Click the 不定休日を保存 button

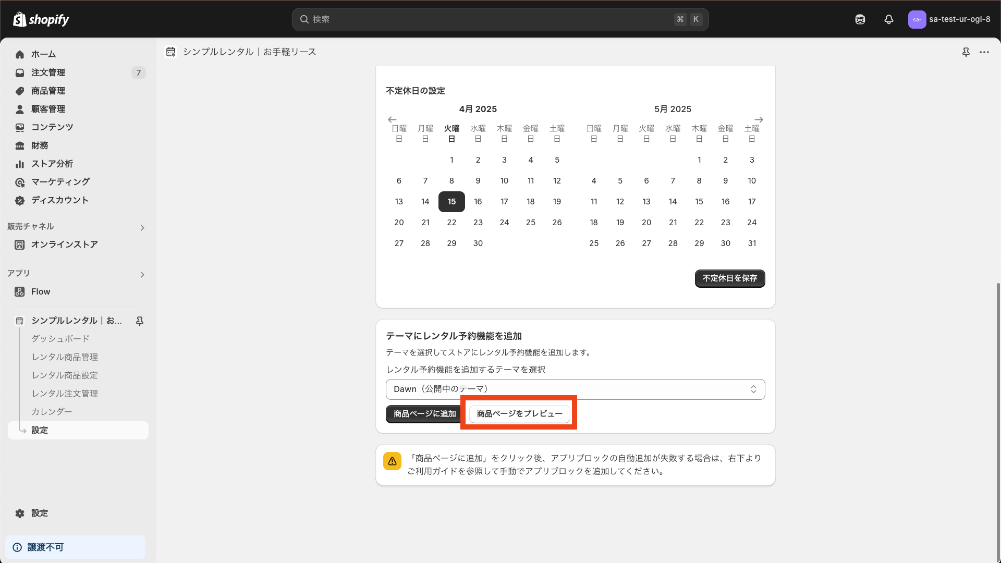coord(729,278)
